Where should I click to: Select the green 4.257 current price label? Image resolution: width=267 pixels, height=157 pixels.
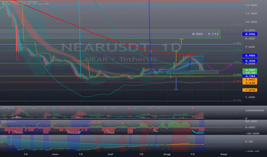(250, 70)
